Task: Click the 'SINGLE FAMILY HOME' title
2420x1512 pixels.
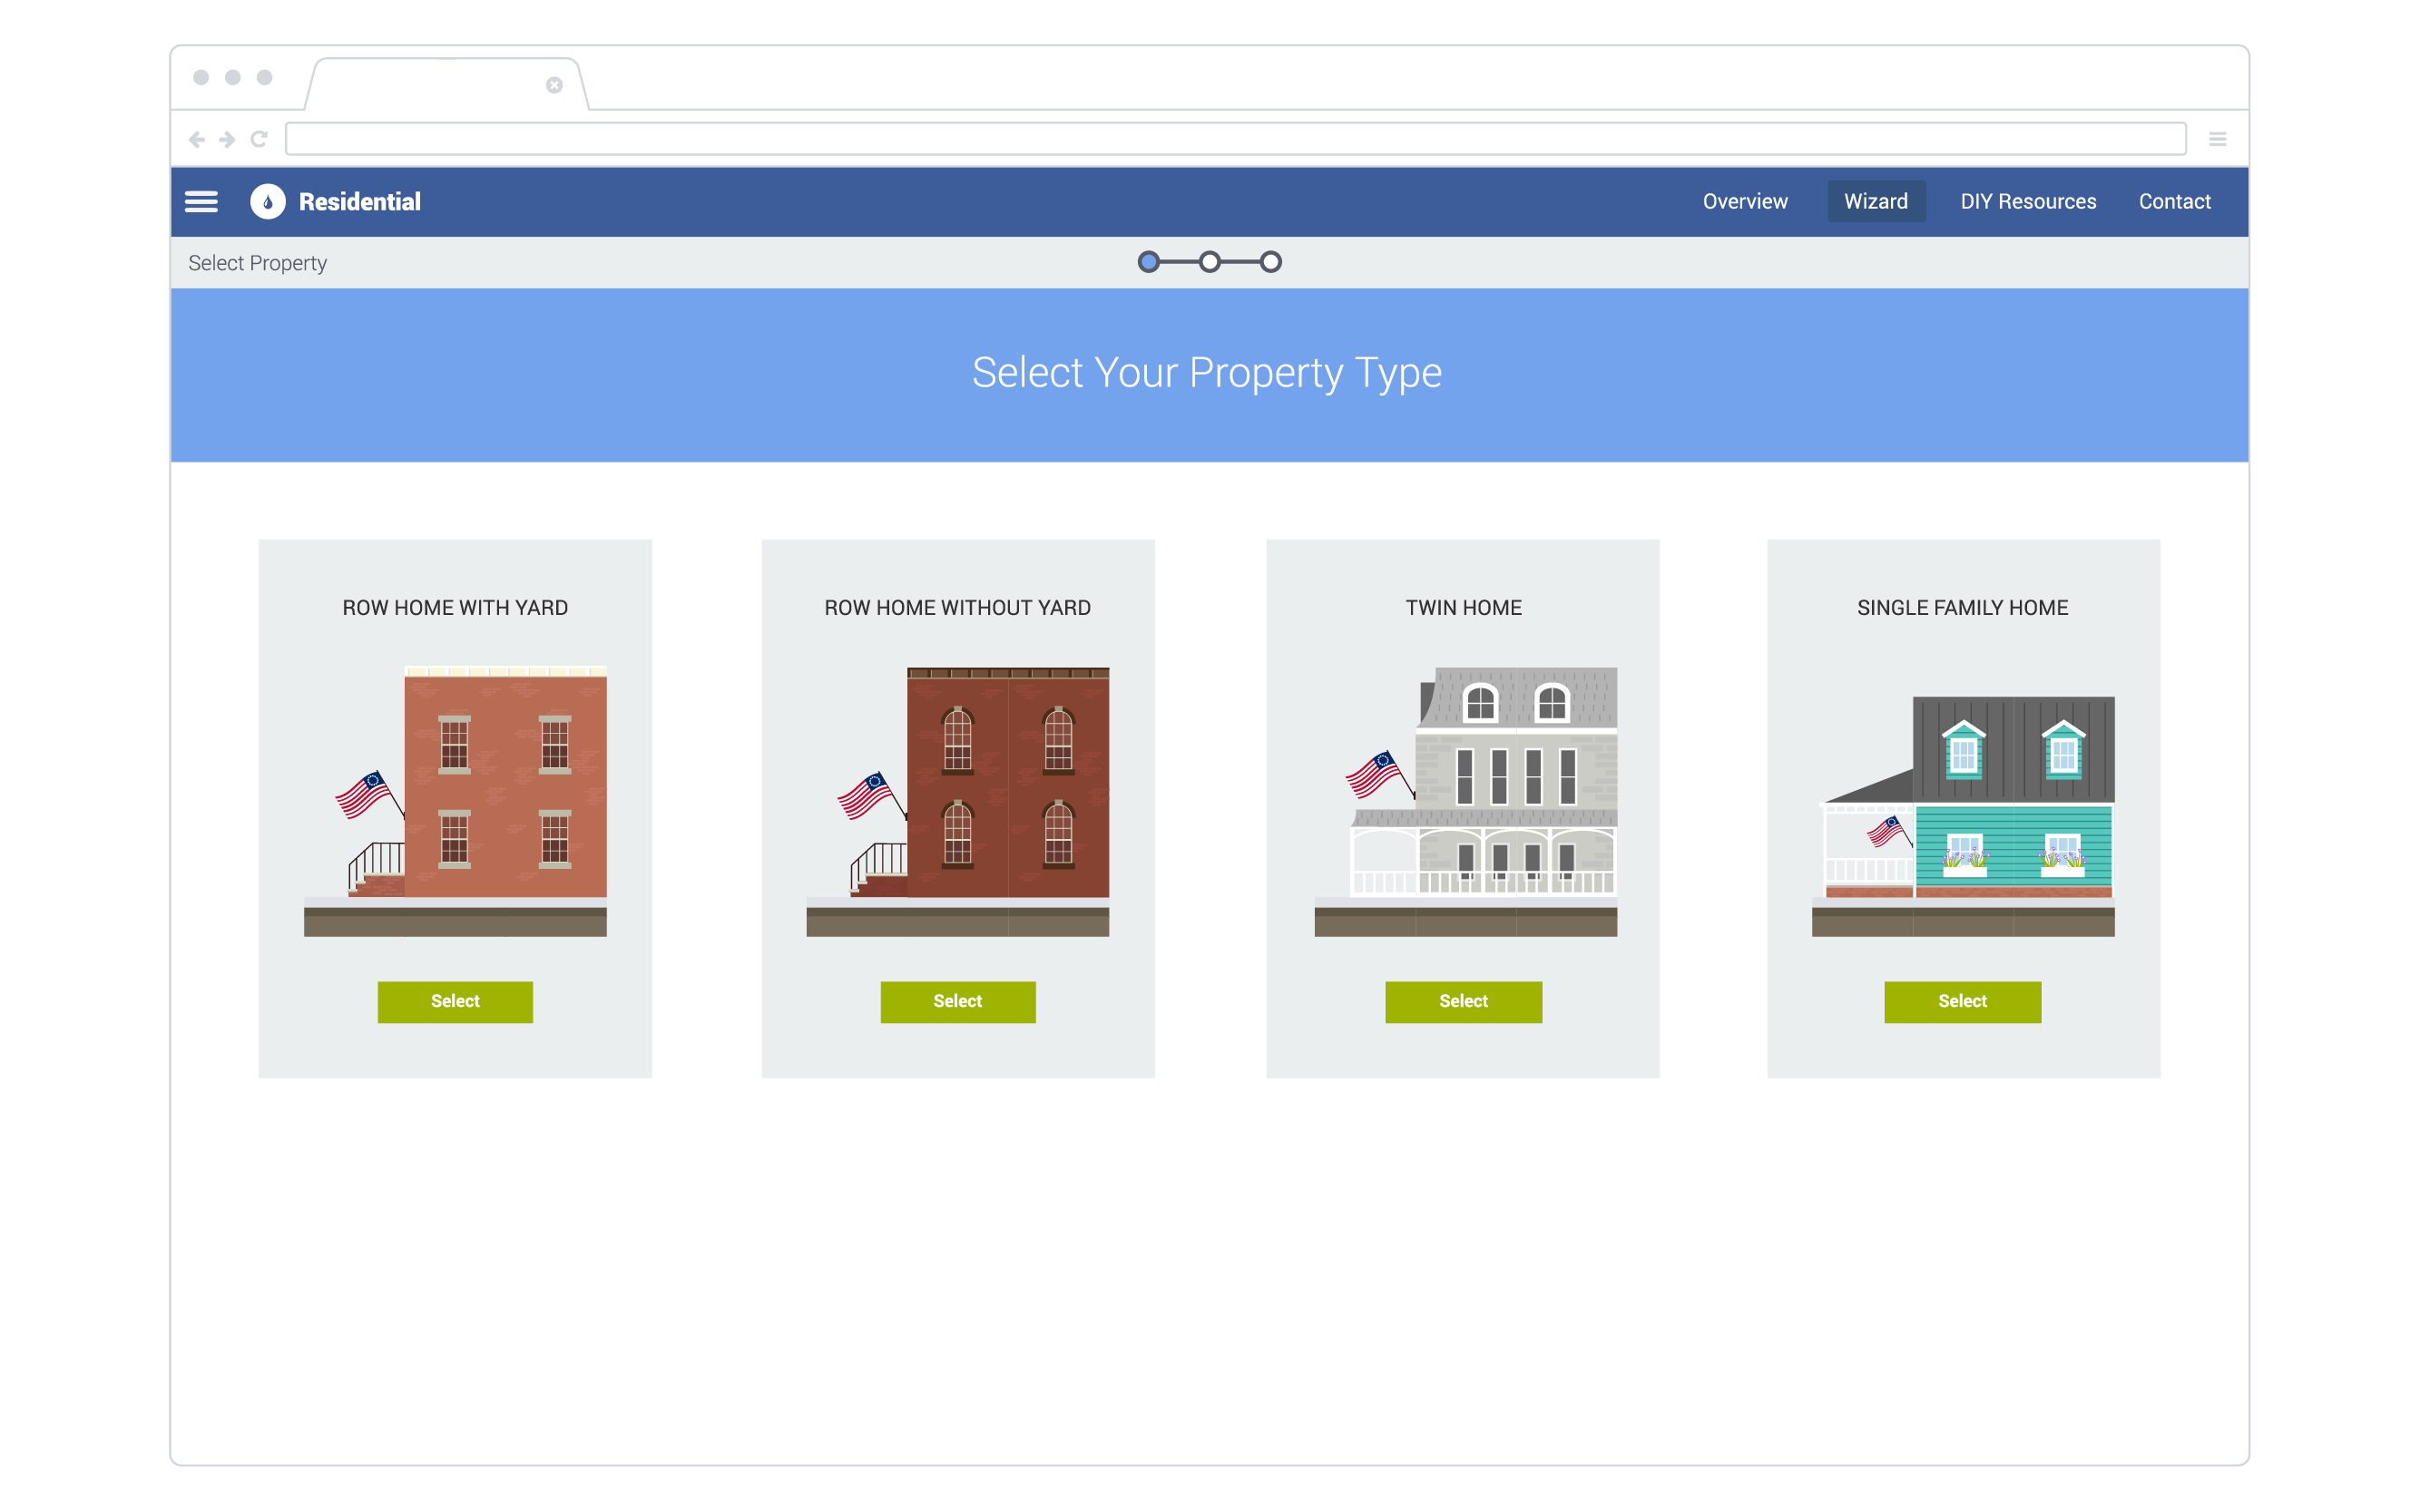Action: (x=1963, y=608)
